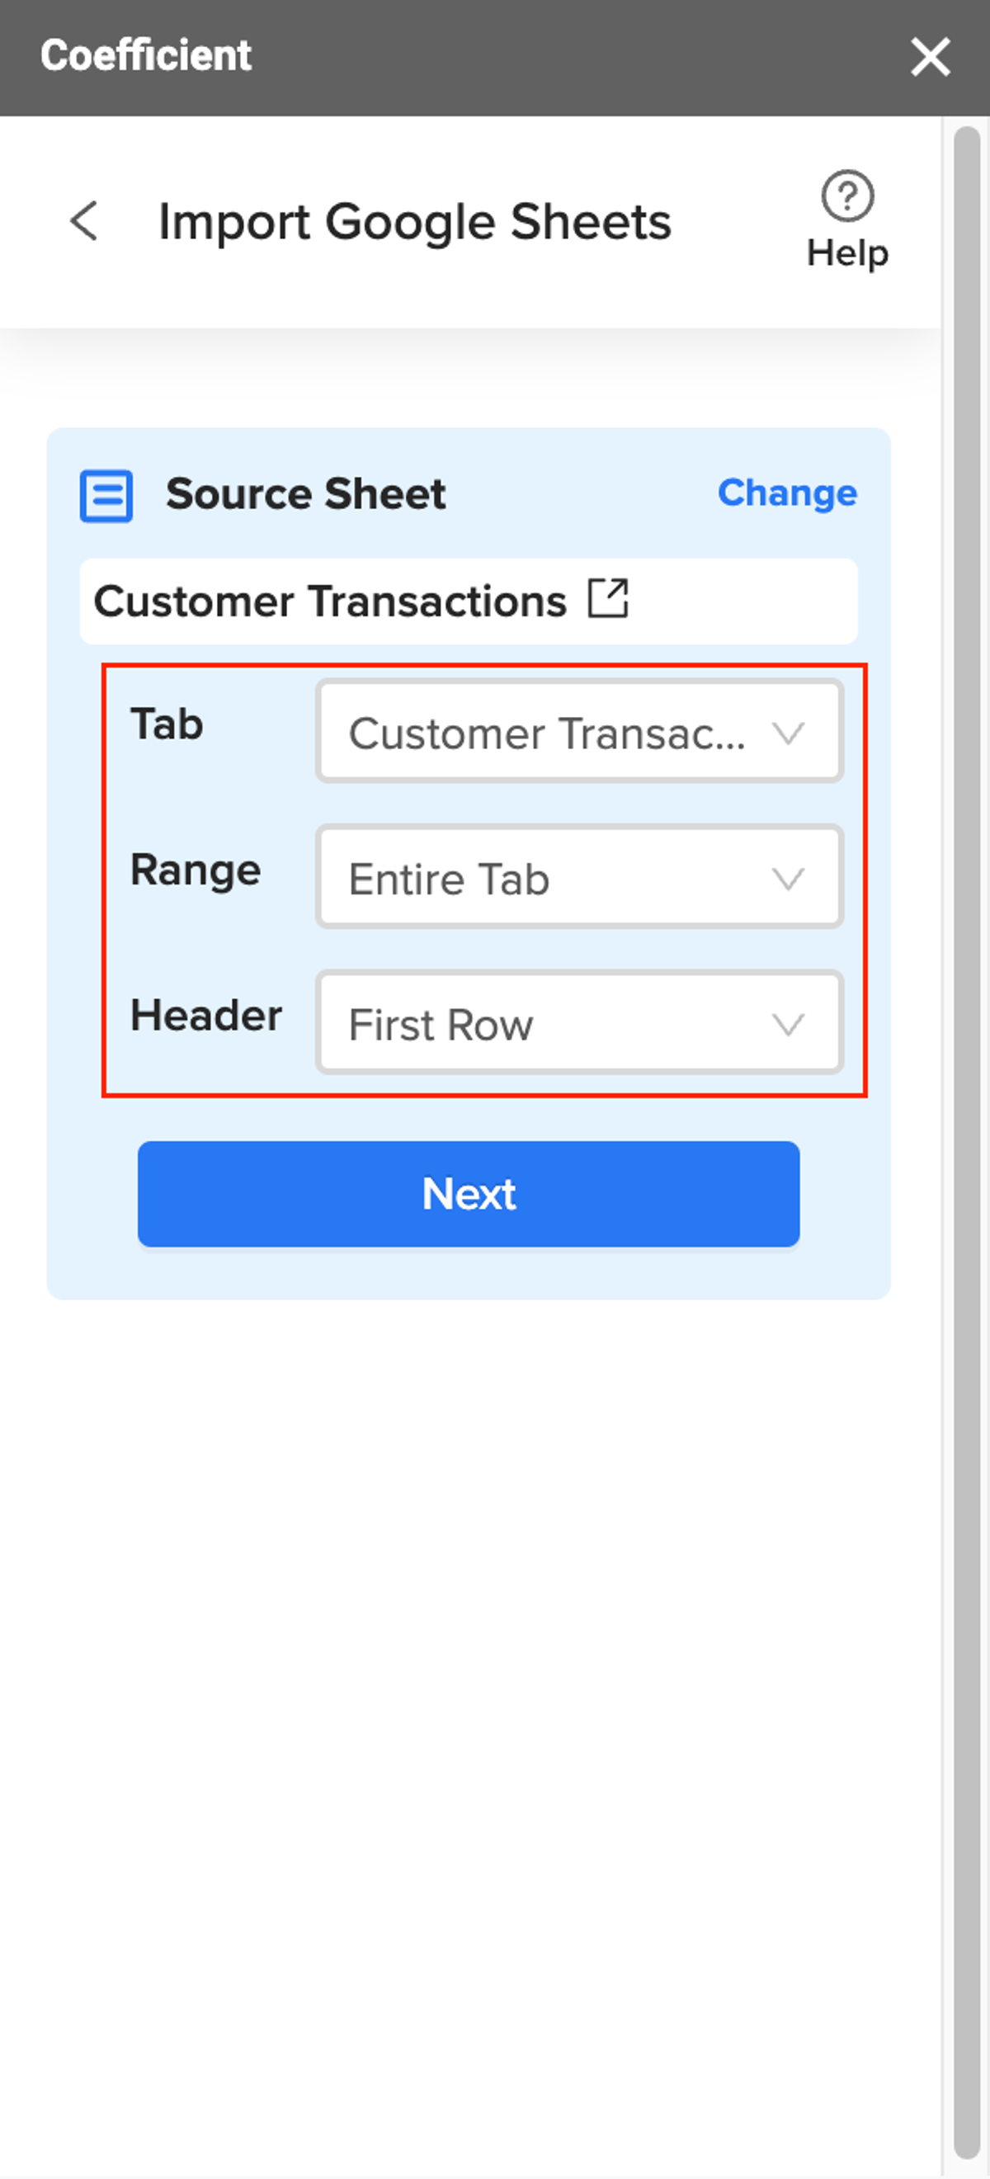This screenshot has width=990, height=2179.
Task: Click the Coefficient title in header bar
Action: click(145, 56)
